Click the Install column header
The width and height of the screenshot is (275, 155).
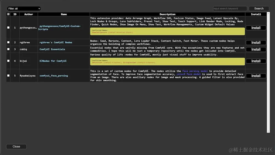[x=256, y=14]
